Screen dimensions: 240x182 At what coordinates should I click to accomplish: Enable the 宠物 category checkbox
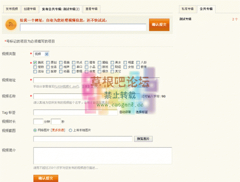point(35,67)
